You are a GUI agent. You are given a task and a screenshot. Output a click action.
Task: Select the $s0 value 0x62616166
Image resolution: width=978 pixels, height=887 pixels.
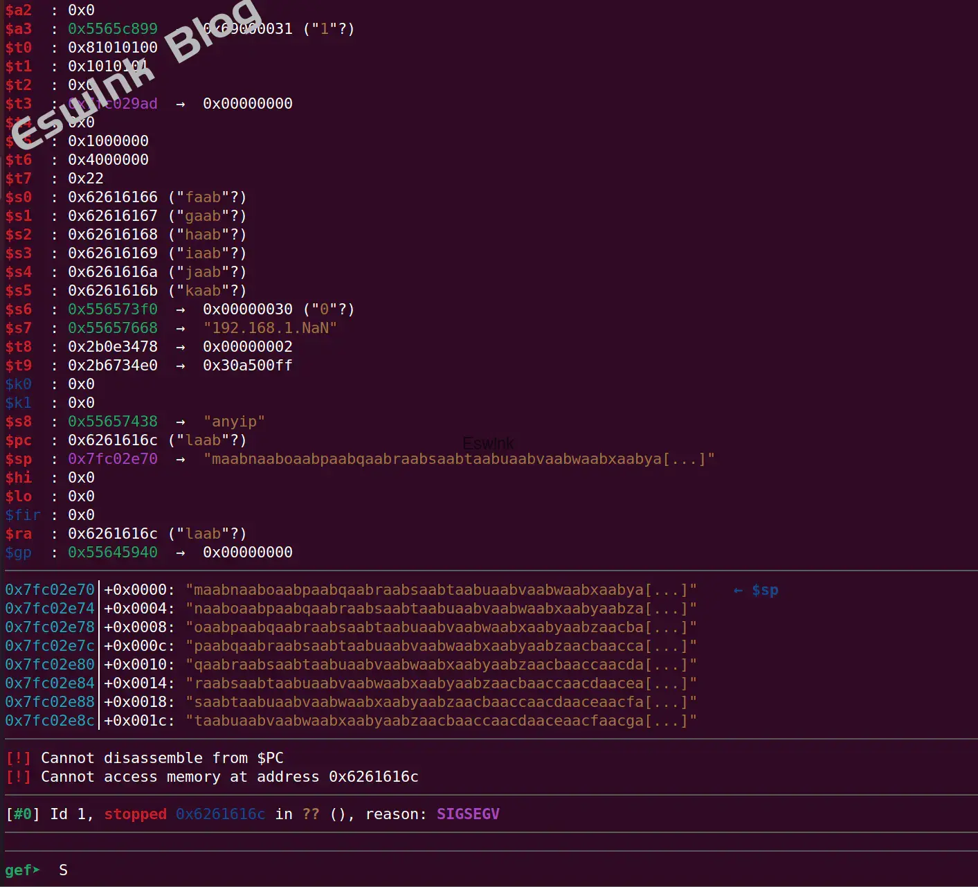(113, 197)
